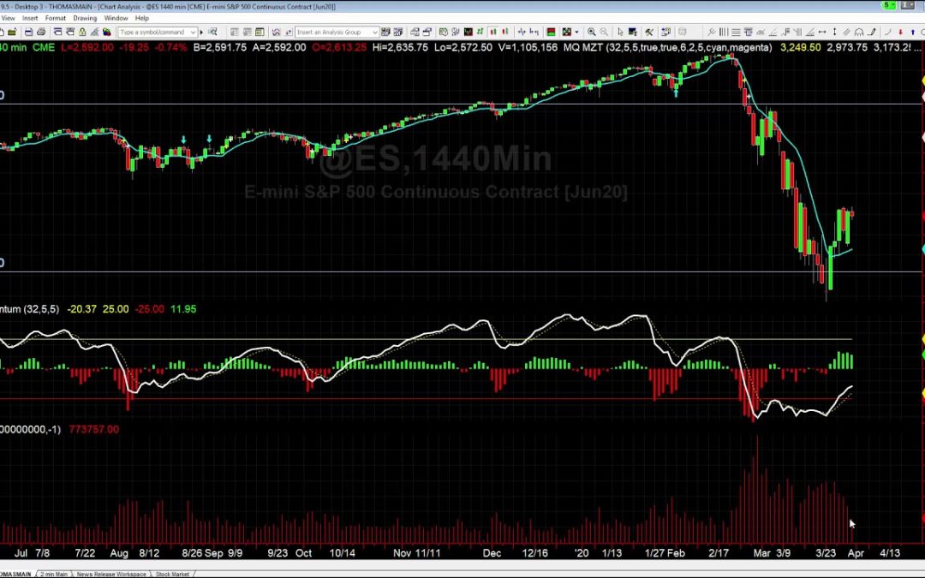The image size is (925, 578).
Task: Switch to the Stock Market workspace tab
Action: point(172,574)
